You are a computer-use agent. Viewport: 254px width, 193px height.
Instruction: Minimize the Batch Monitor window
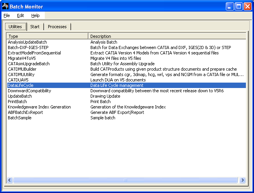pyautogui.click(x=230, y=7)
